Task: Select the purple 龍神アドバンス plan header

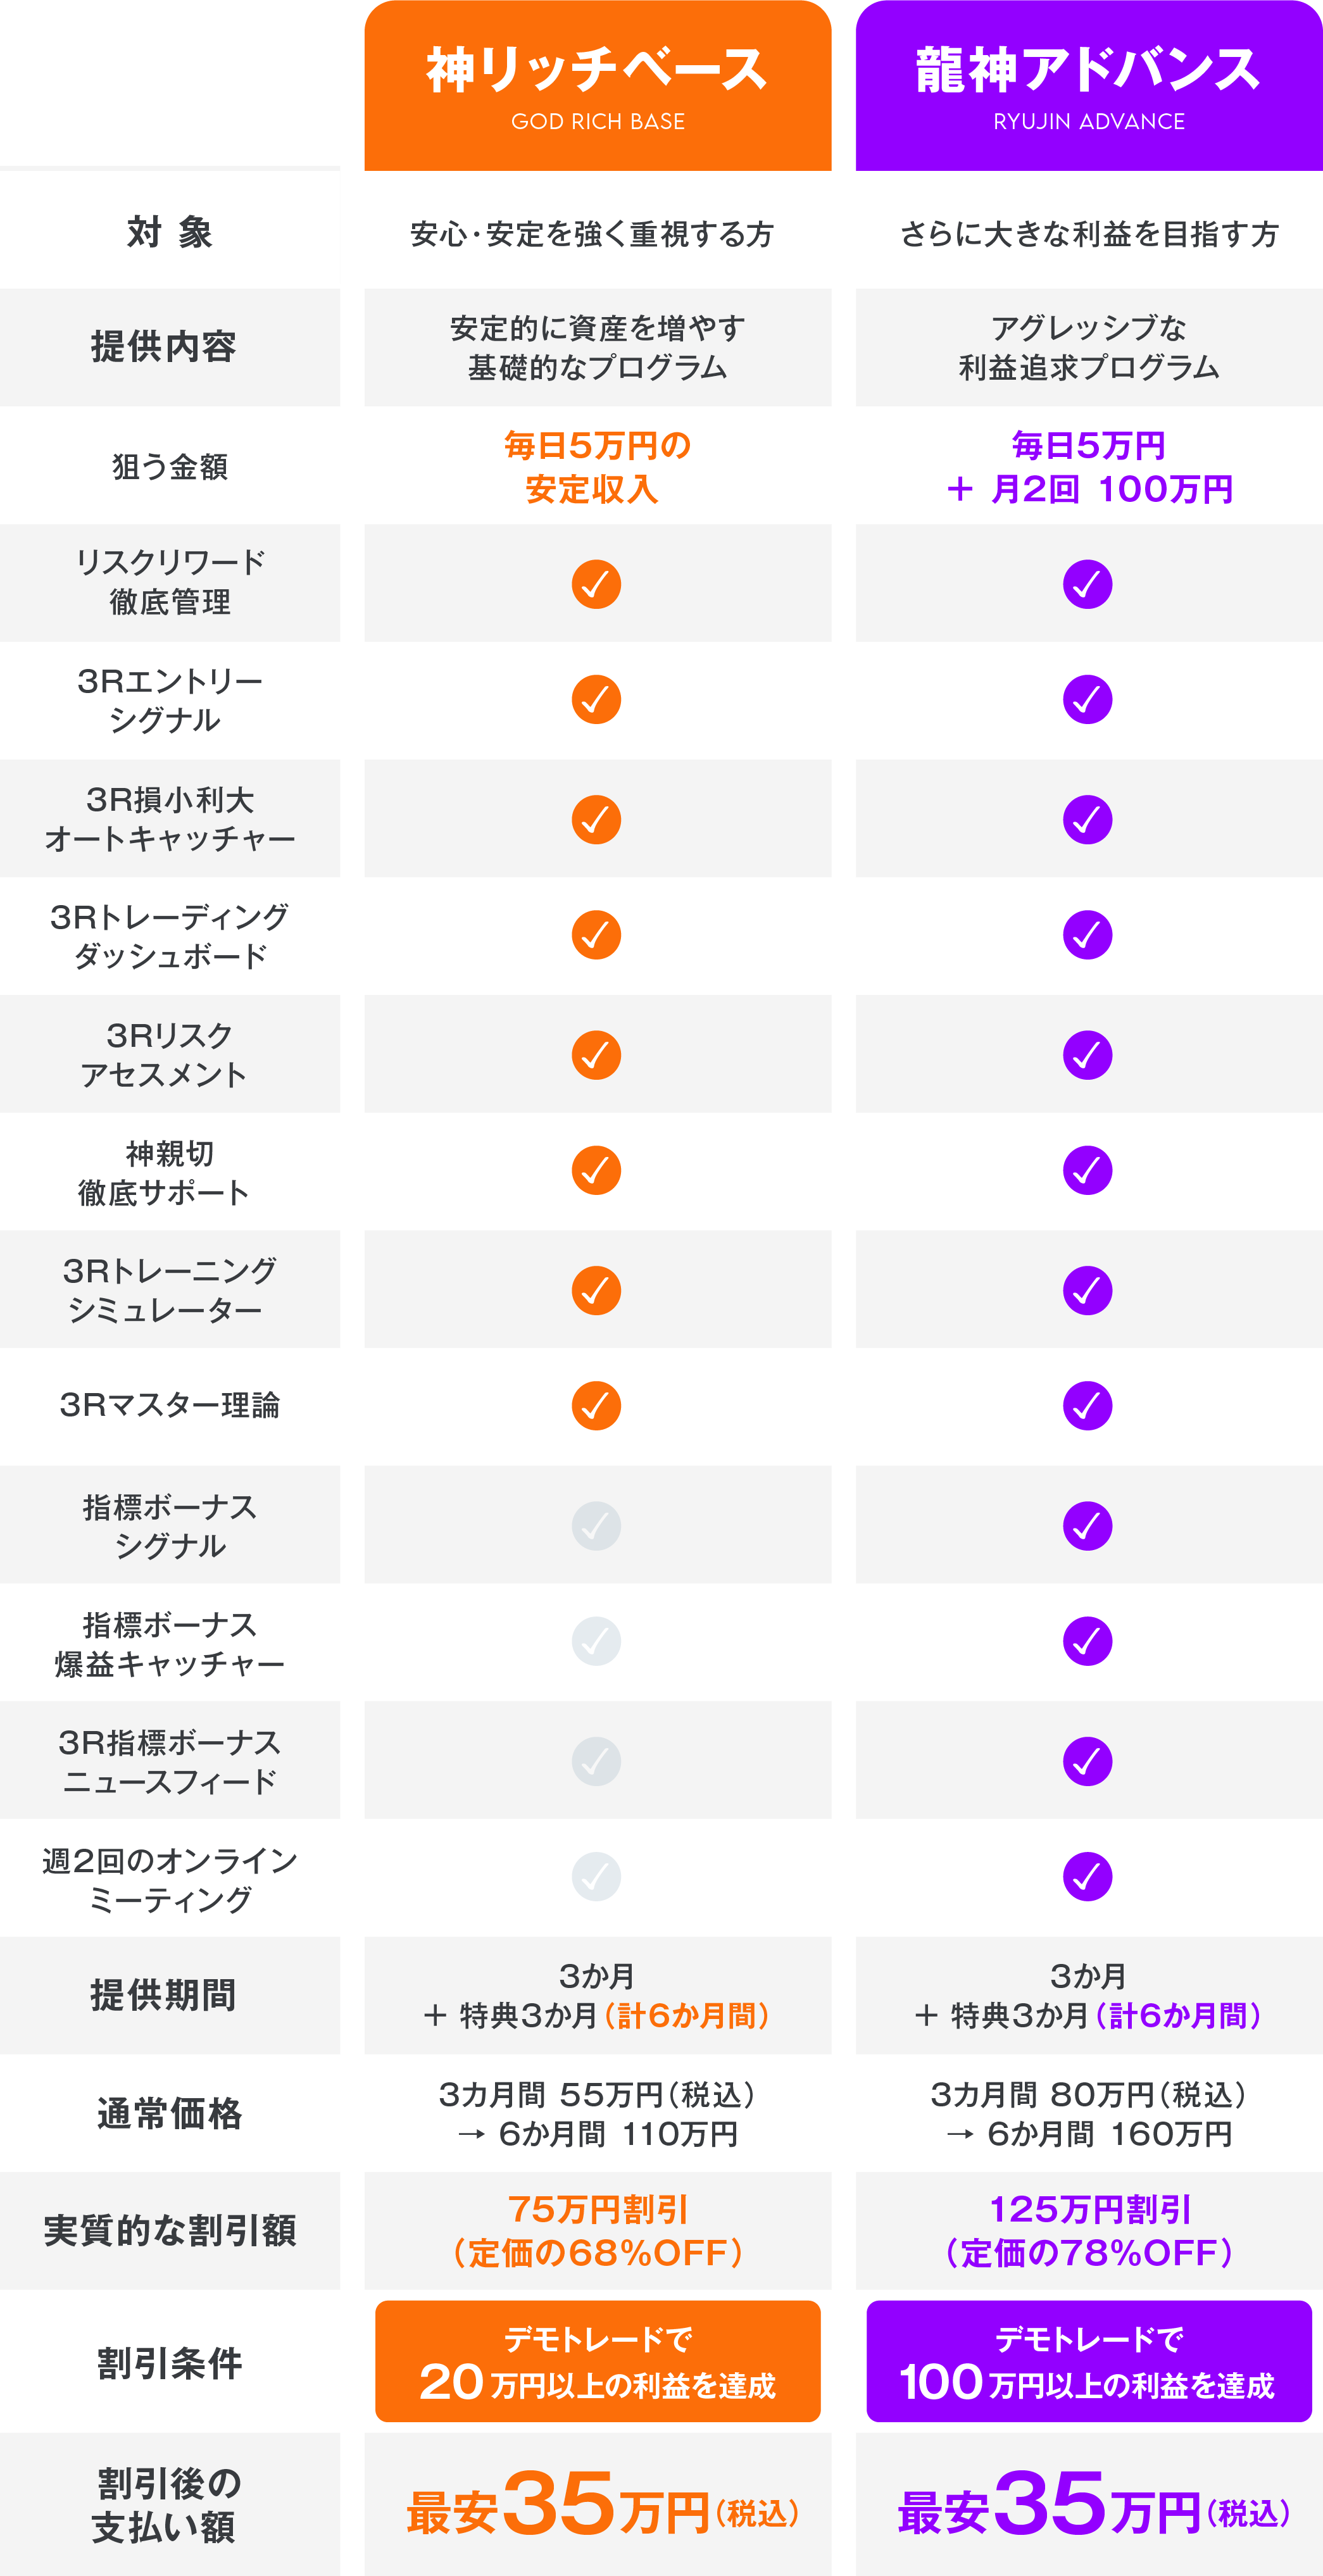Action: click(x=1088, y=86)
